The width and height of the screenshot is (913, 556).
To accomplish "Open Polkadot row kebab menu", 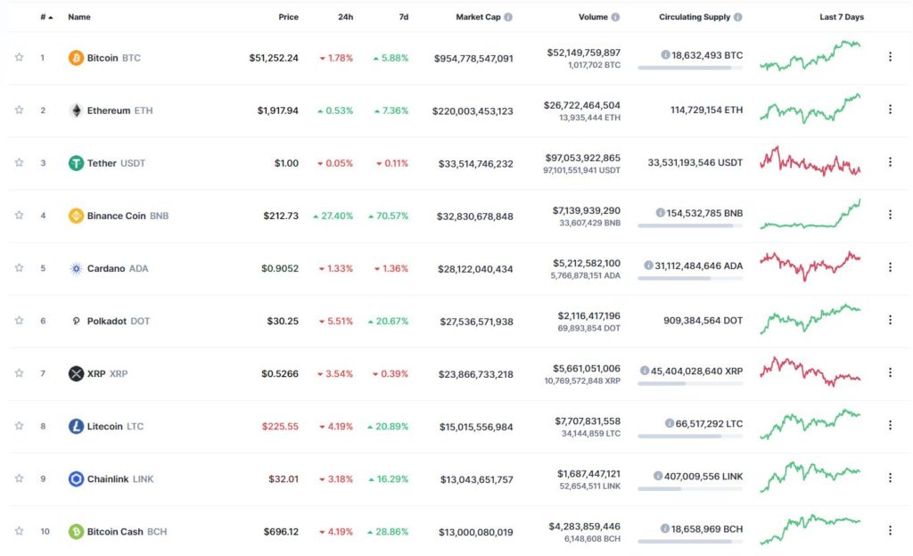I will coord(890,320).
